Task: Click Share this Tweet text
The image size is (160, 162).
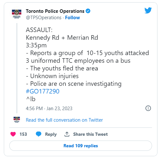Action: click(x=91, y=134)
